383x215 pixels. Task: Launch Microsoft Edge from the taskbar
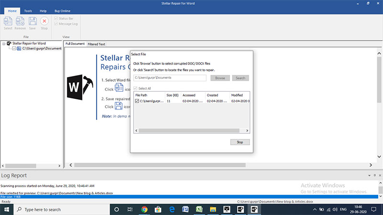pos(172,209)
